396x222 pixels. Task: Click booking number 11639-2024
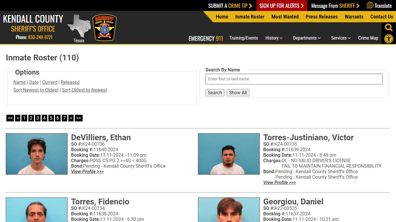click(298, 149)
